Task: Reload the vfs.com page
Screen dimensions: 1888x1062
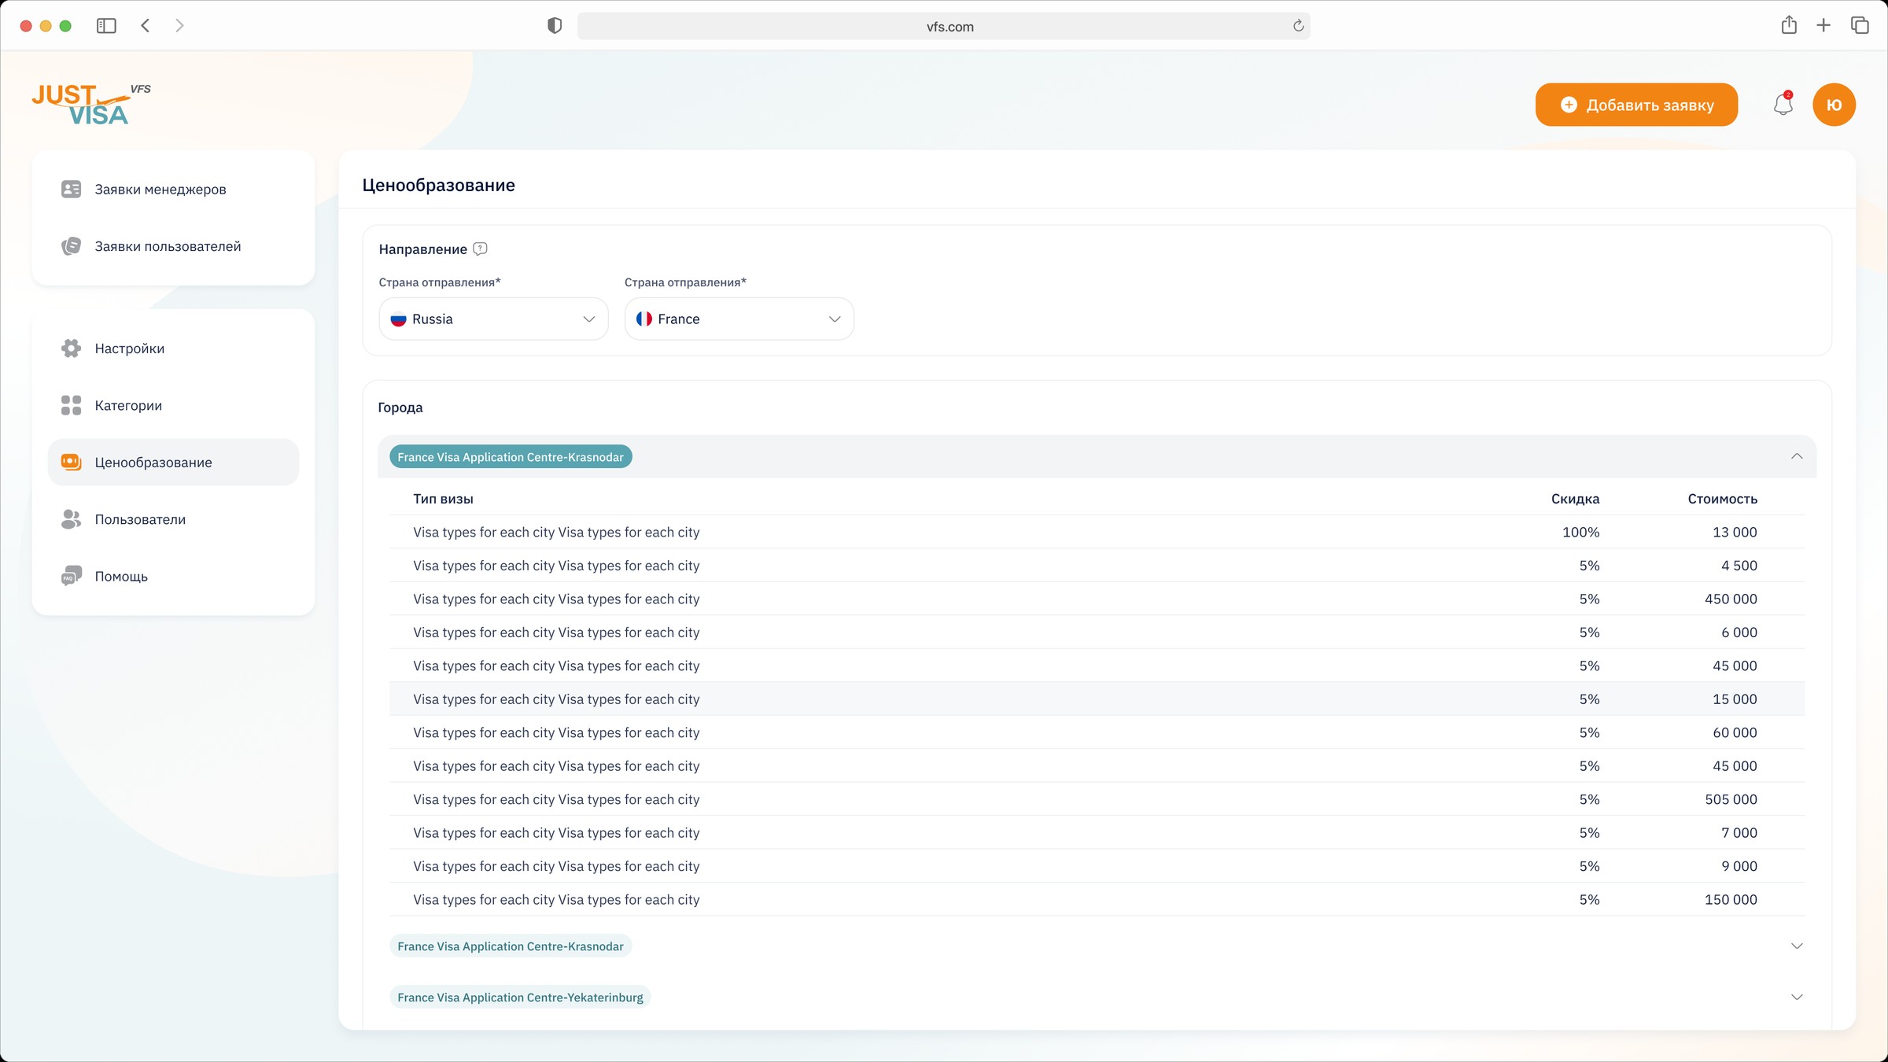Action: (x=1298, y=26)
